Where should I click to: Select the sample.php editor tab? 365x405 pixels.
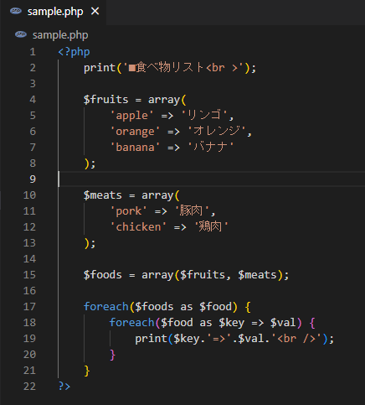(53, 12)
